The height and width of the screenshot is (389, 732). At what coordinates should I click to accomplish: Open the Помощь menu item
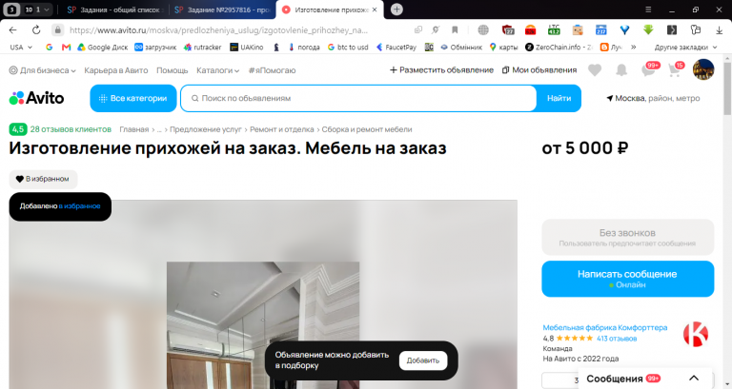click(172, 70)
